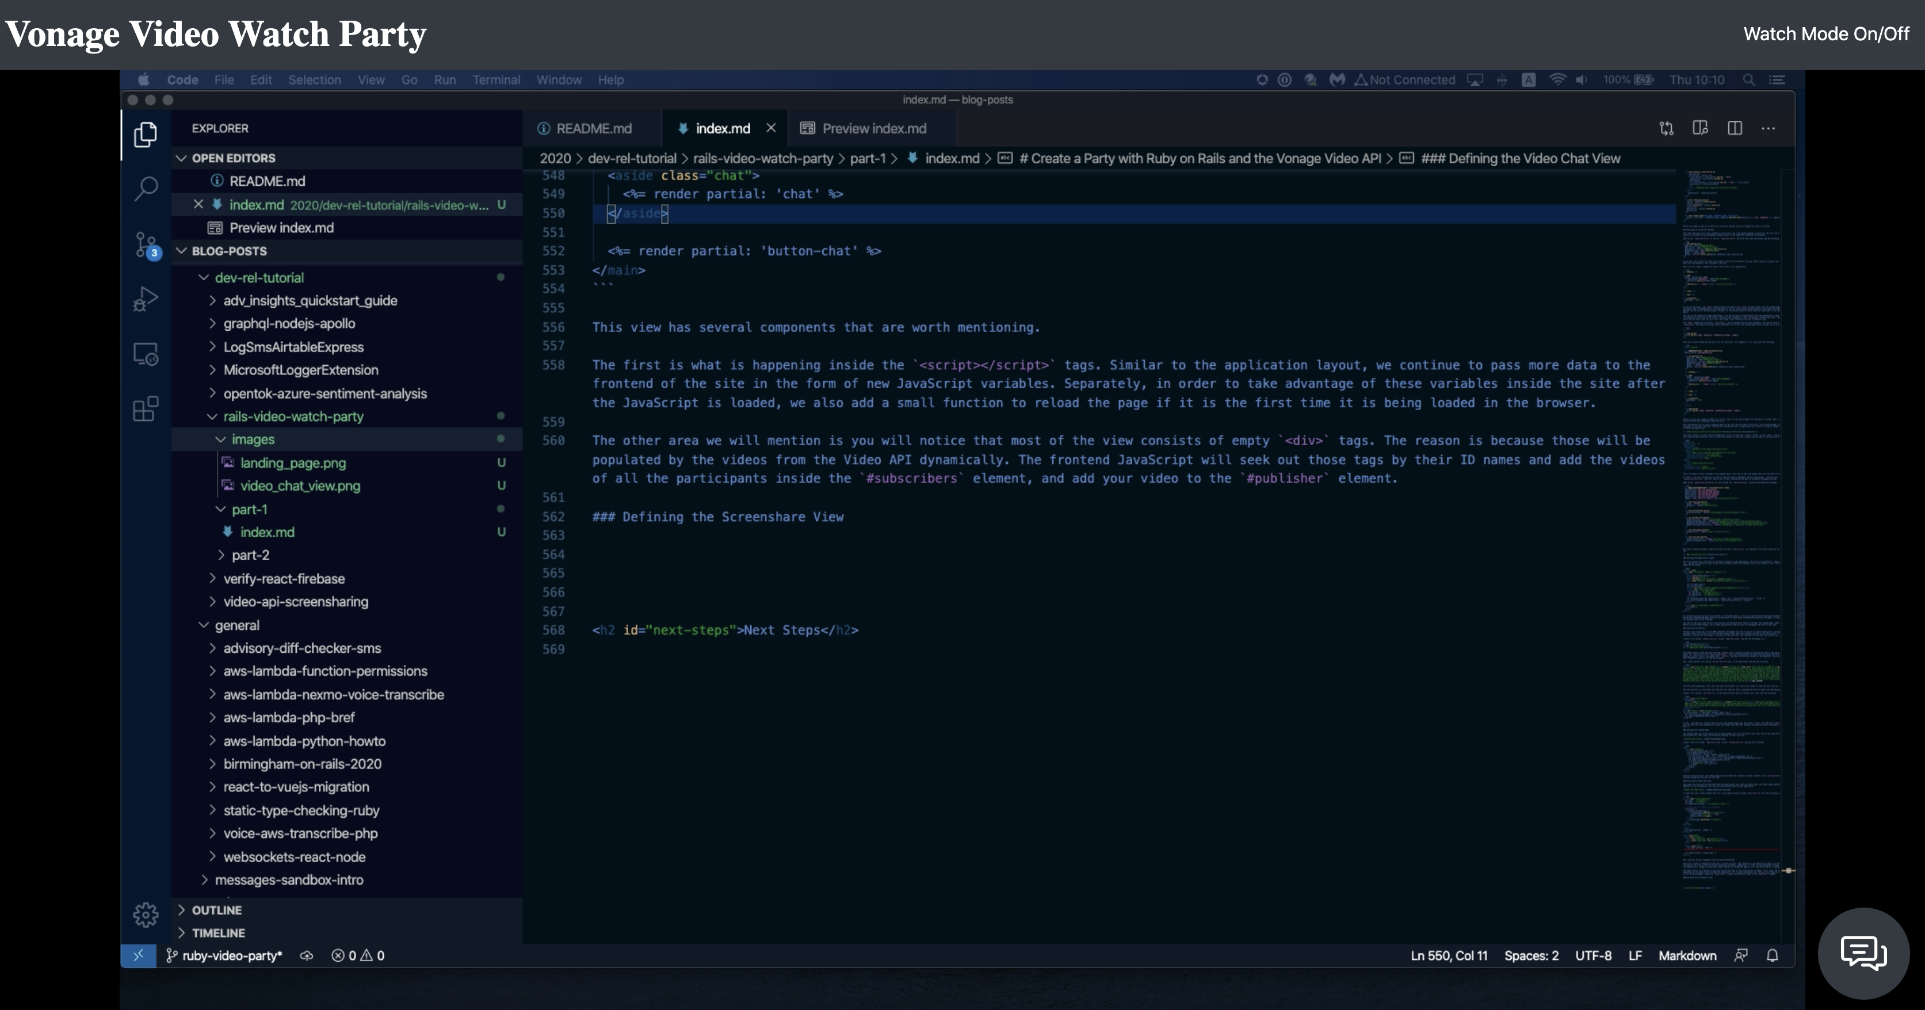Toggle Watch Mode On/Off

(1825, 33)
